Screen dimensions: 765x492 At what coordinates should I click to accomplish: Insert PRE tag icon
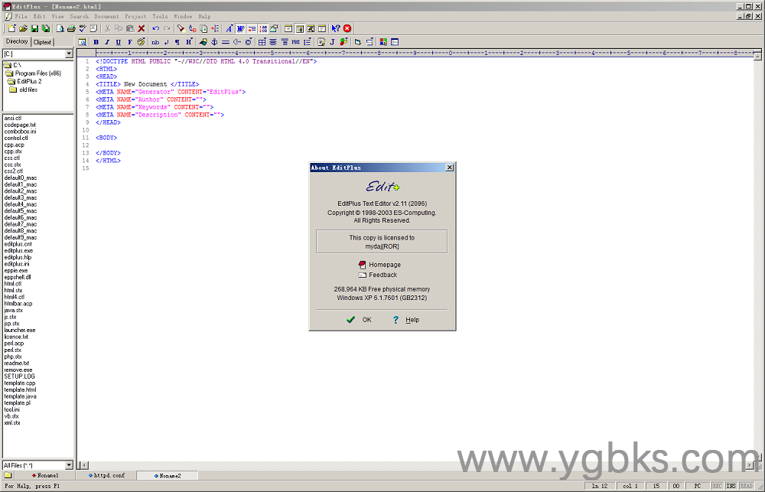coord(295,42)
